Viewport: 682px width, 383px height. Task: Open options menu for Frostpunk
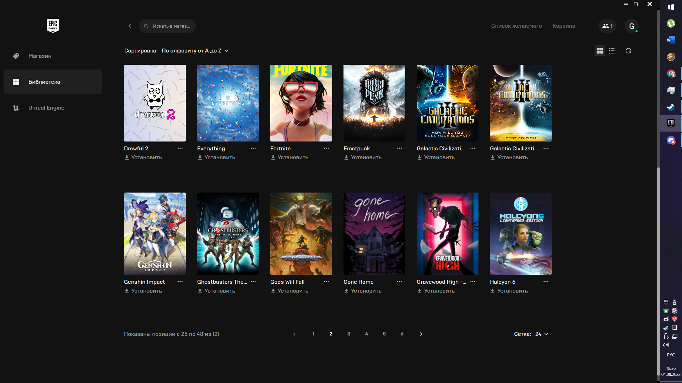(400, 148)
